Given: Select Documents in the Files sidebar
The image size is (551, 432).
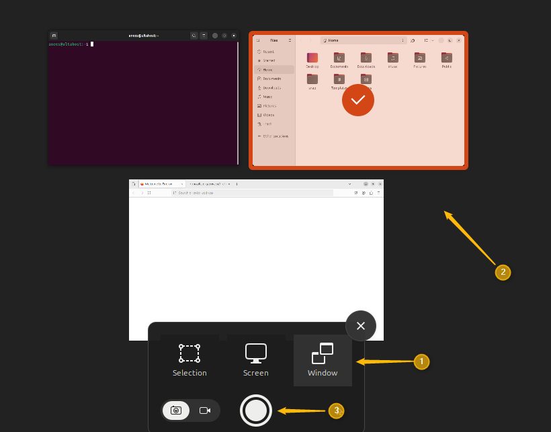Looking at the screenshot, I should tap(273, 79).
